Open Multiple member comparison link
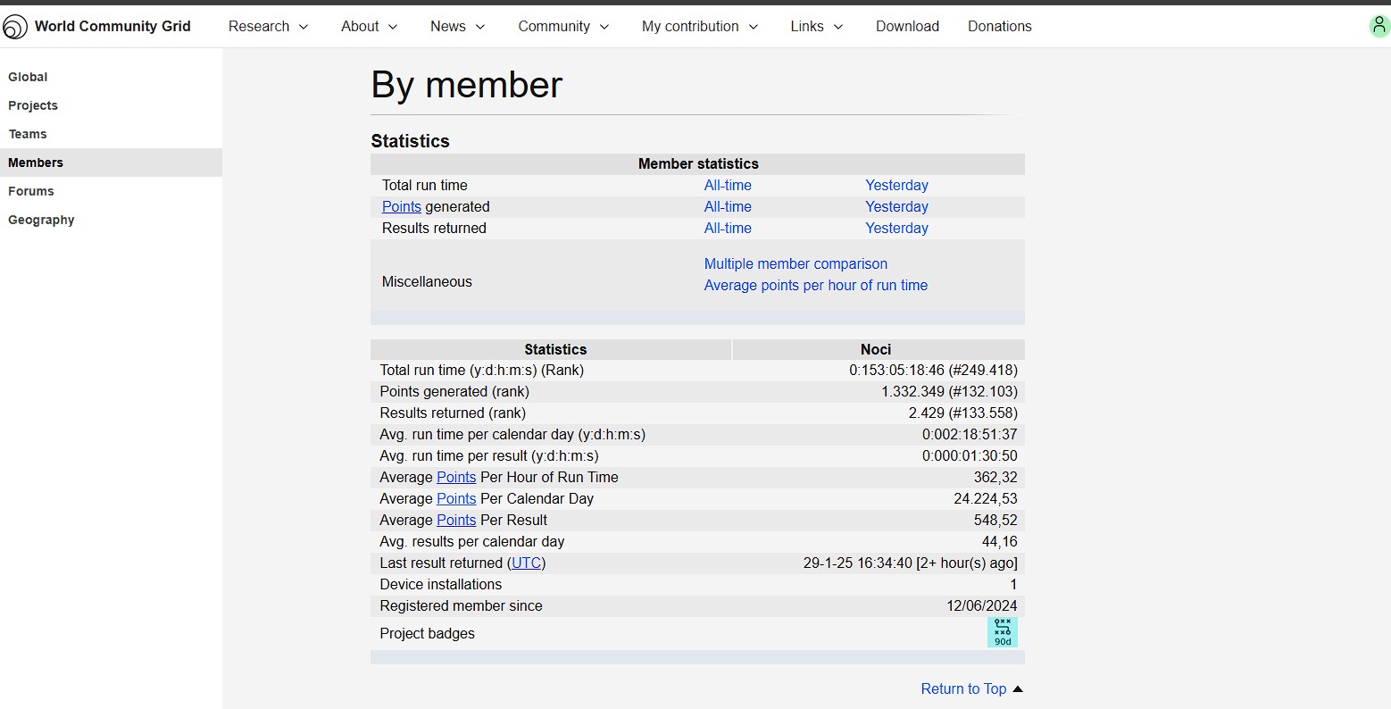The height and width of the screenshot is (709, 1391). [x=795, y=263]
